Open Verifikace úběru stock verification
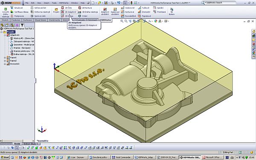 pyautogui.click(x=20, y=12)
